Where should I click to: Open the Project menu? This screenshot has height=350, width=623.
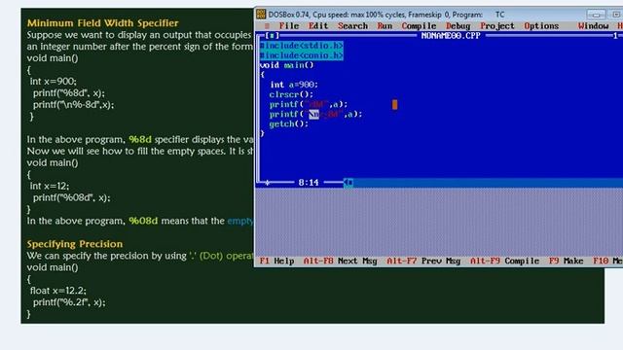tap(497, 26)
